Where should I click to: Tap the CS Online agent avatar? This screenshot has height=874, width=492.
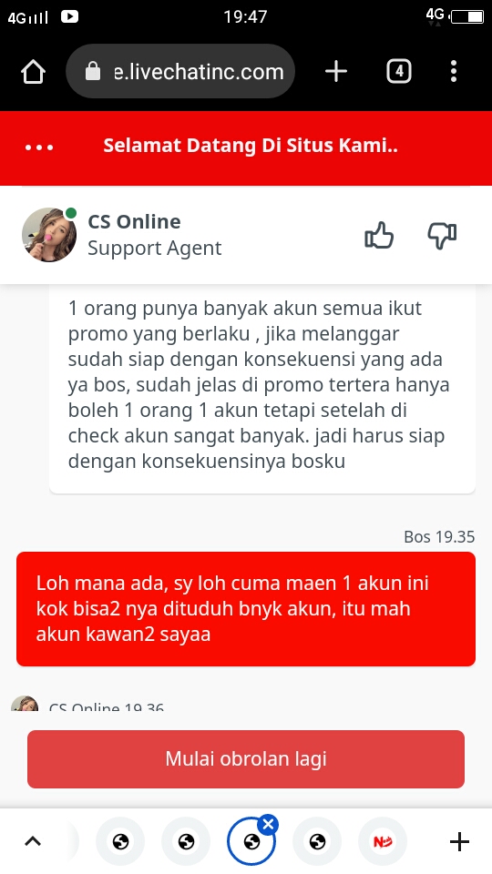pos(49,235)
